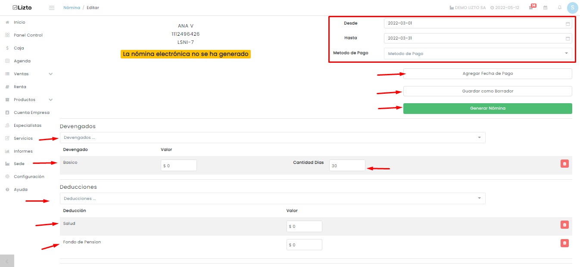Go to Informes in sidebar
580x267 pixels.
(x=23, y=151)
